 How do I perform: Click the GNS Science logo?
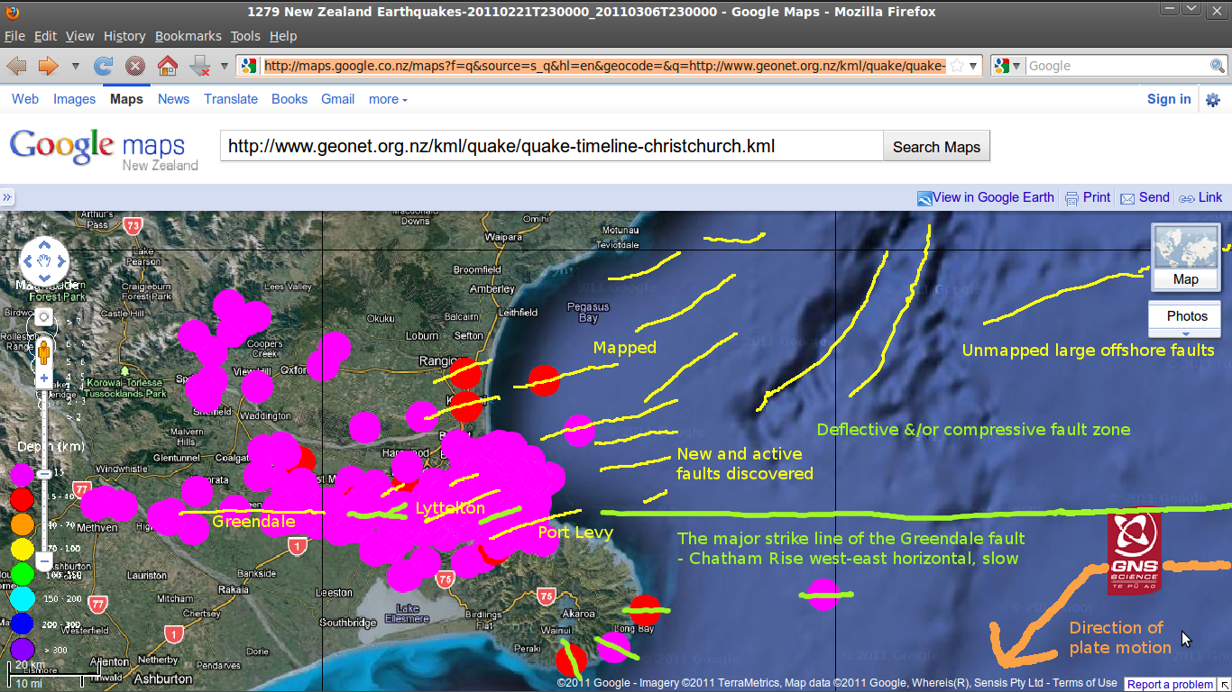tap(1134, 554)
